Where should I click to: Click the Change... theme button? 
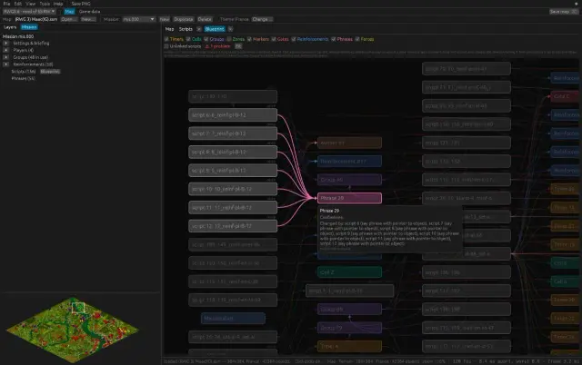[262, 19]
